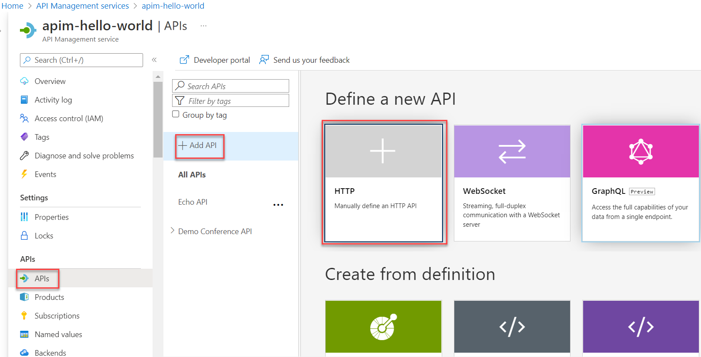Select Products in the sidebar menu
Viewport: 701px width, 357px height.
(49, 297)
